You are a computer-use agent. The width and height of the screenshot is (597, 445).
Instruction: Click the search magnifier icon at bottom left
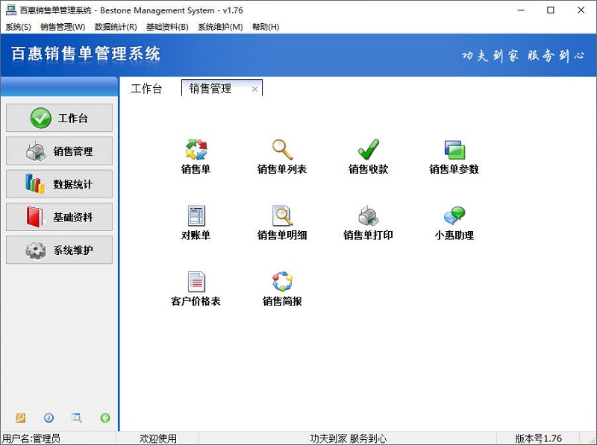coord(76,418)
